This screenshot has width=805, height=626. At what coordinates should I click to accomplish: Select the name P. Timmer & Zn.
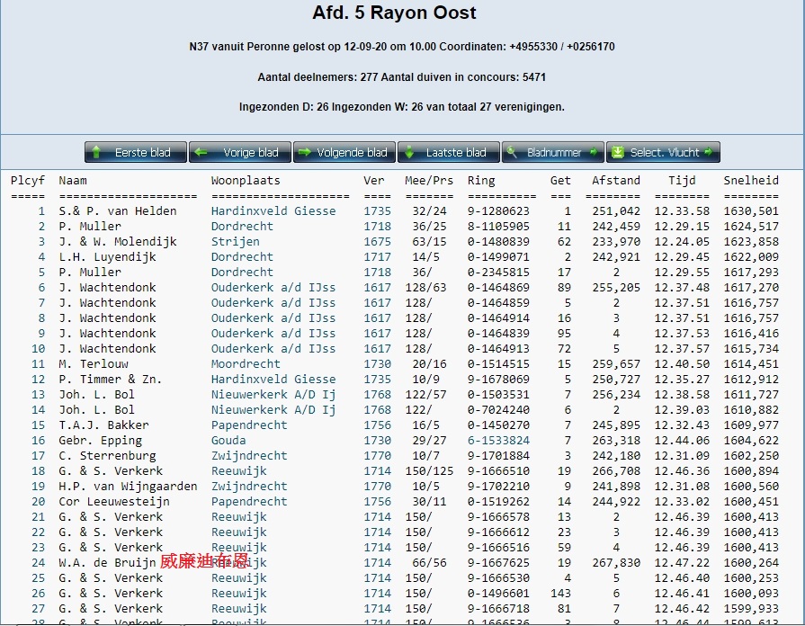click(111, 380)
